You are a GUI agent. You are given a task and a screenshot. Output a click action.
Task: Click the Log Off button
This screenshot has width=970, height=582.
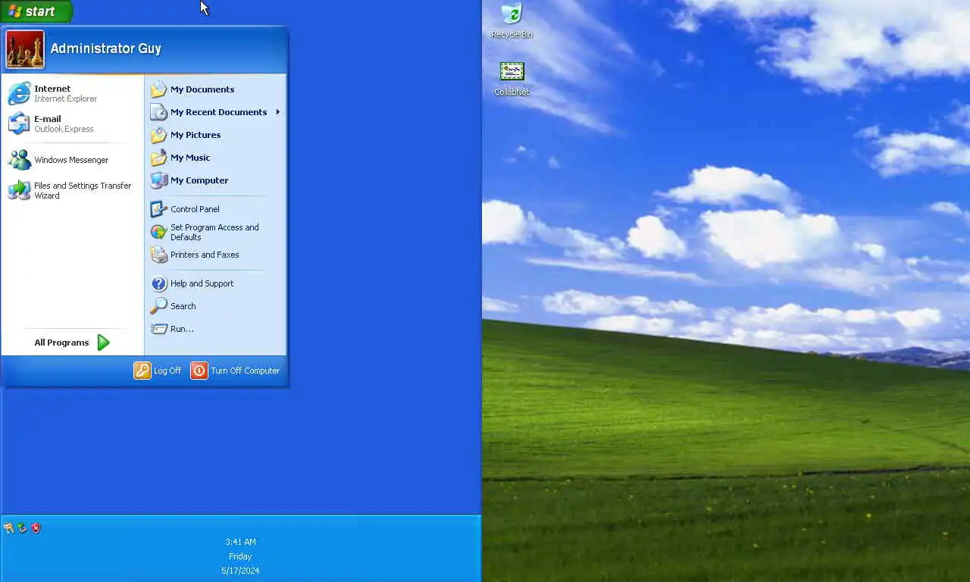click(158, 371)
